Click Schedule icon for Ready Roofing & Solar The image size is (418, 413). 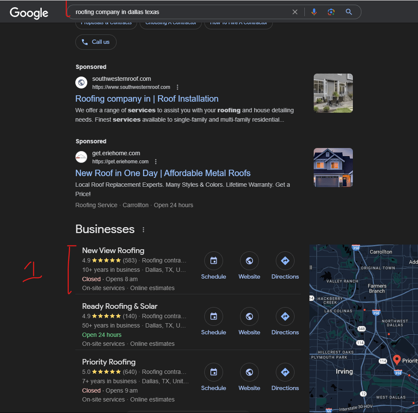click(214, 316)
